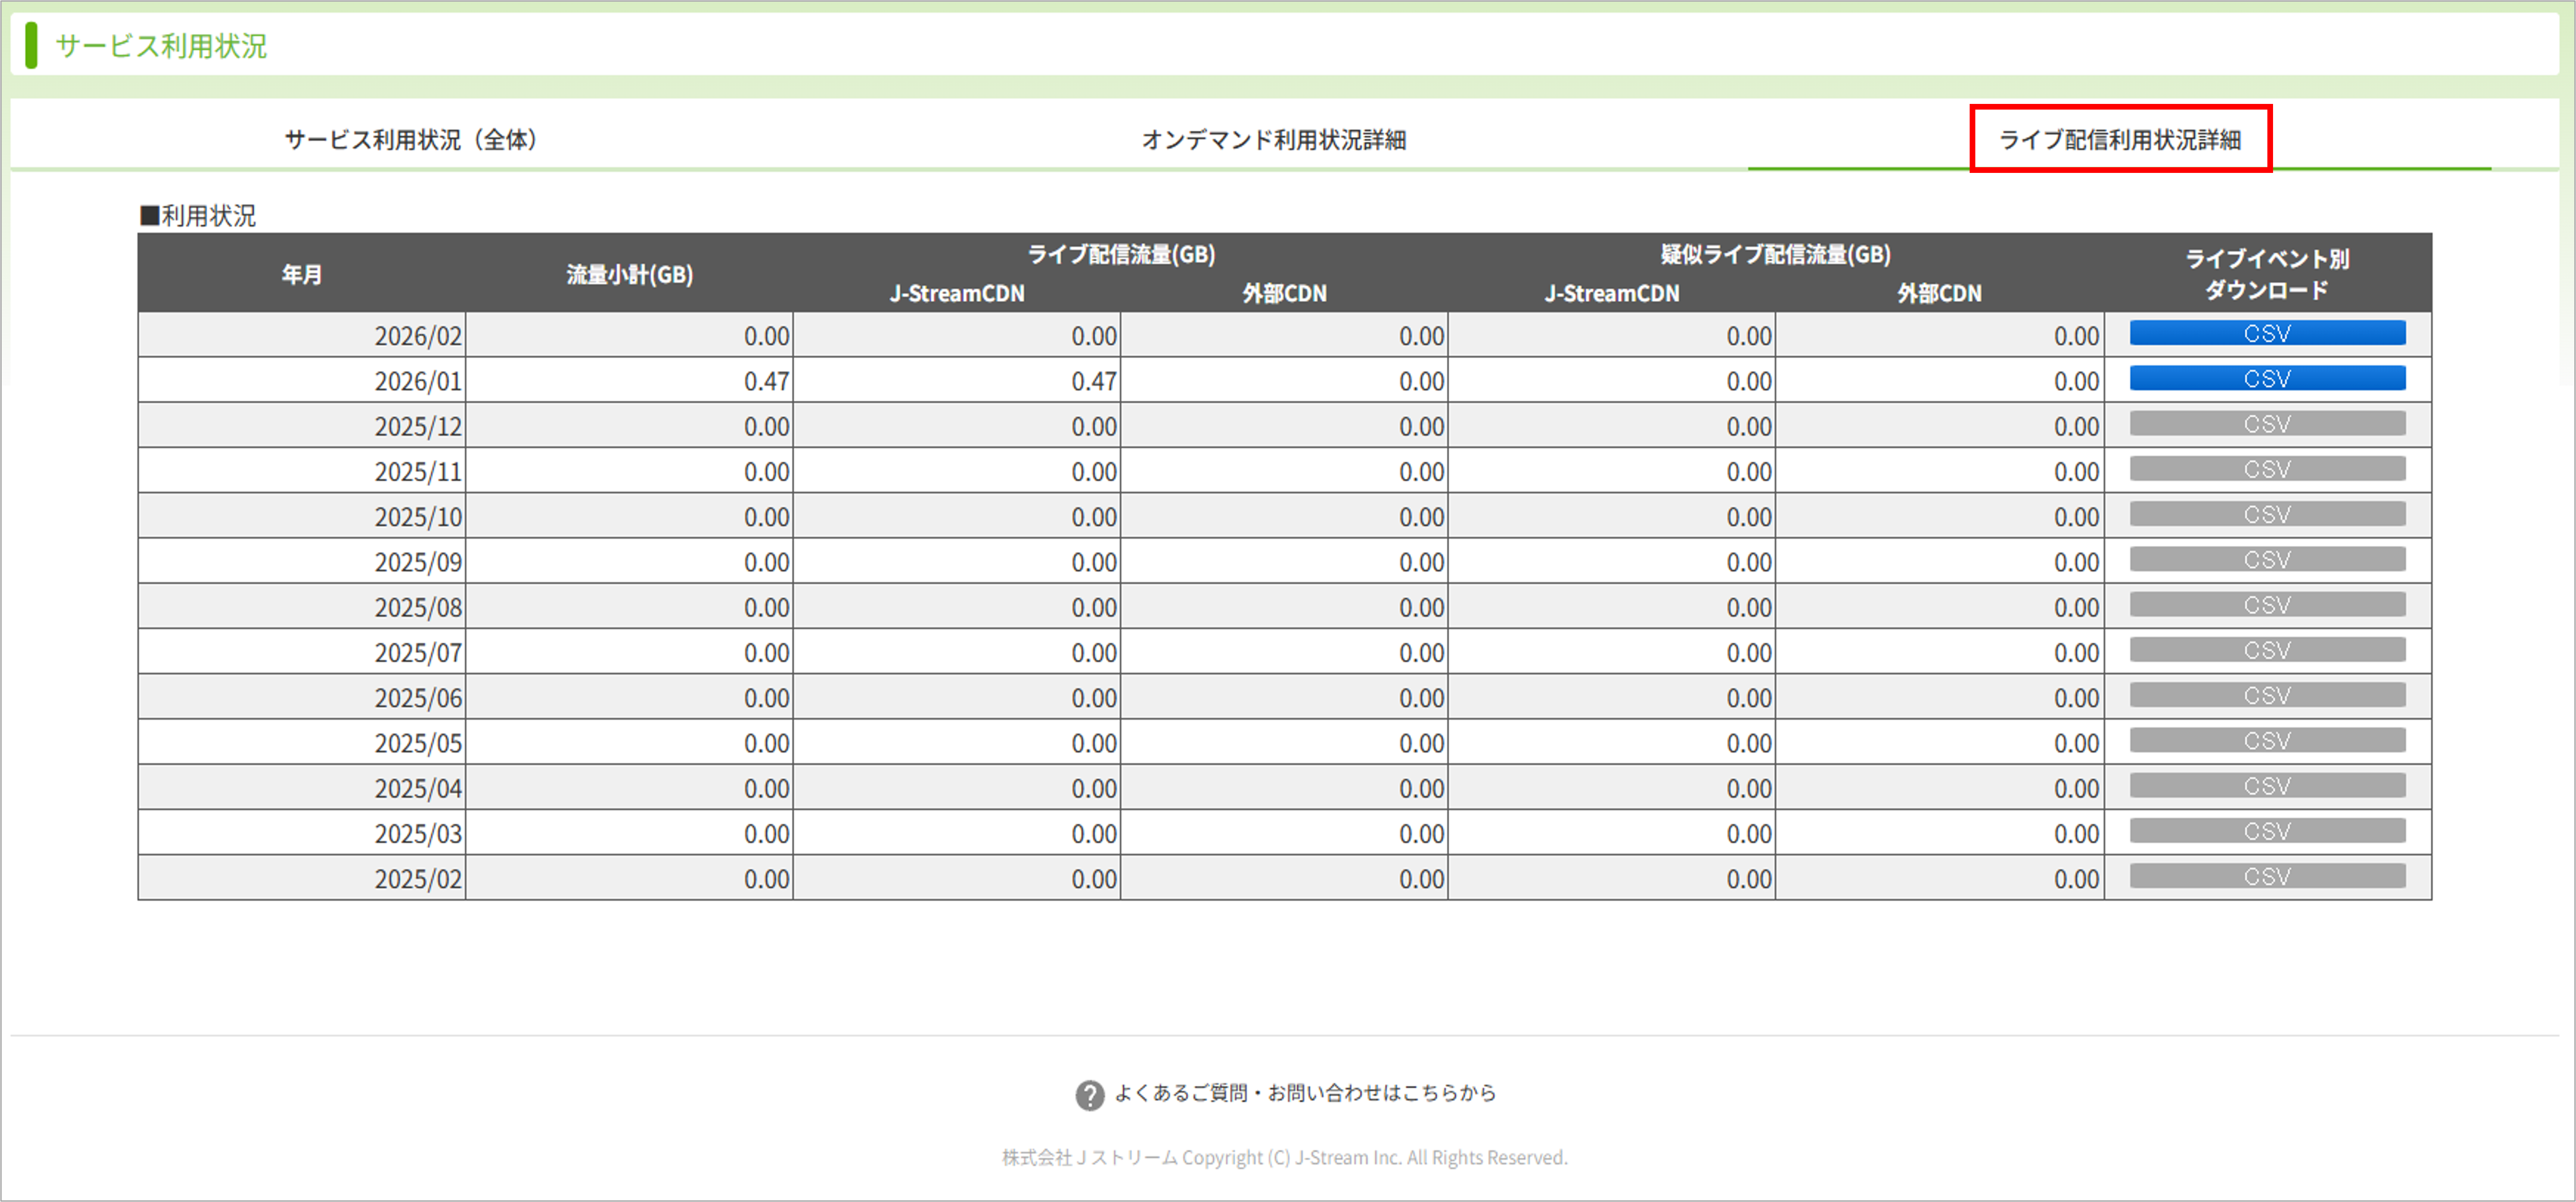Click the grey CSV button for 2025/07

2267,650
